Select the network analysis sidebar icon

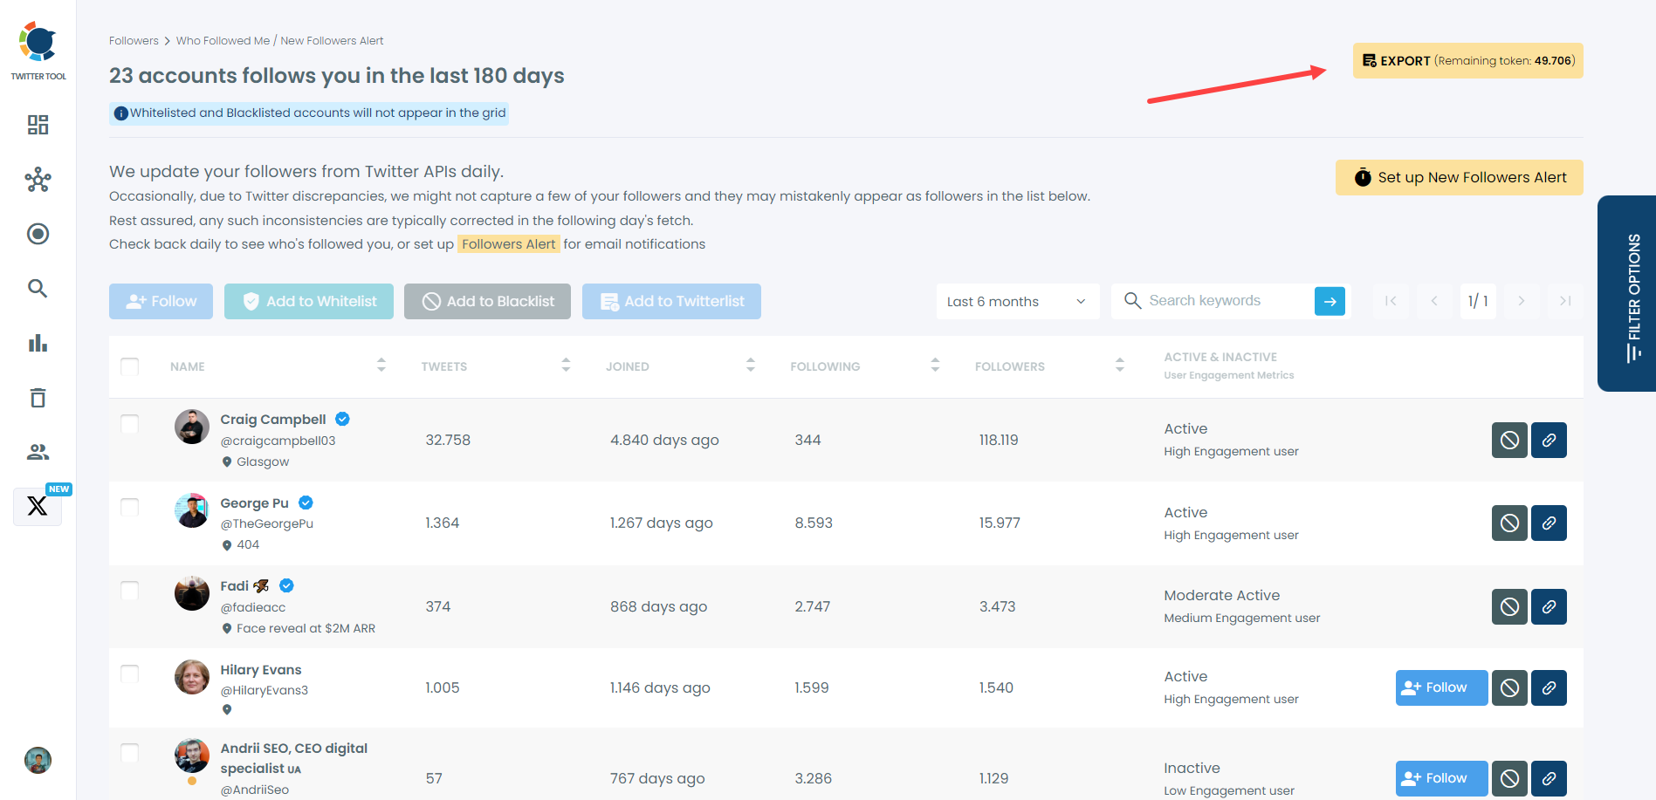[38, 180]
